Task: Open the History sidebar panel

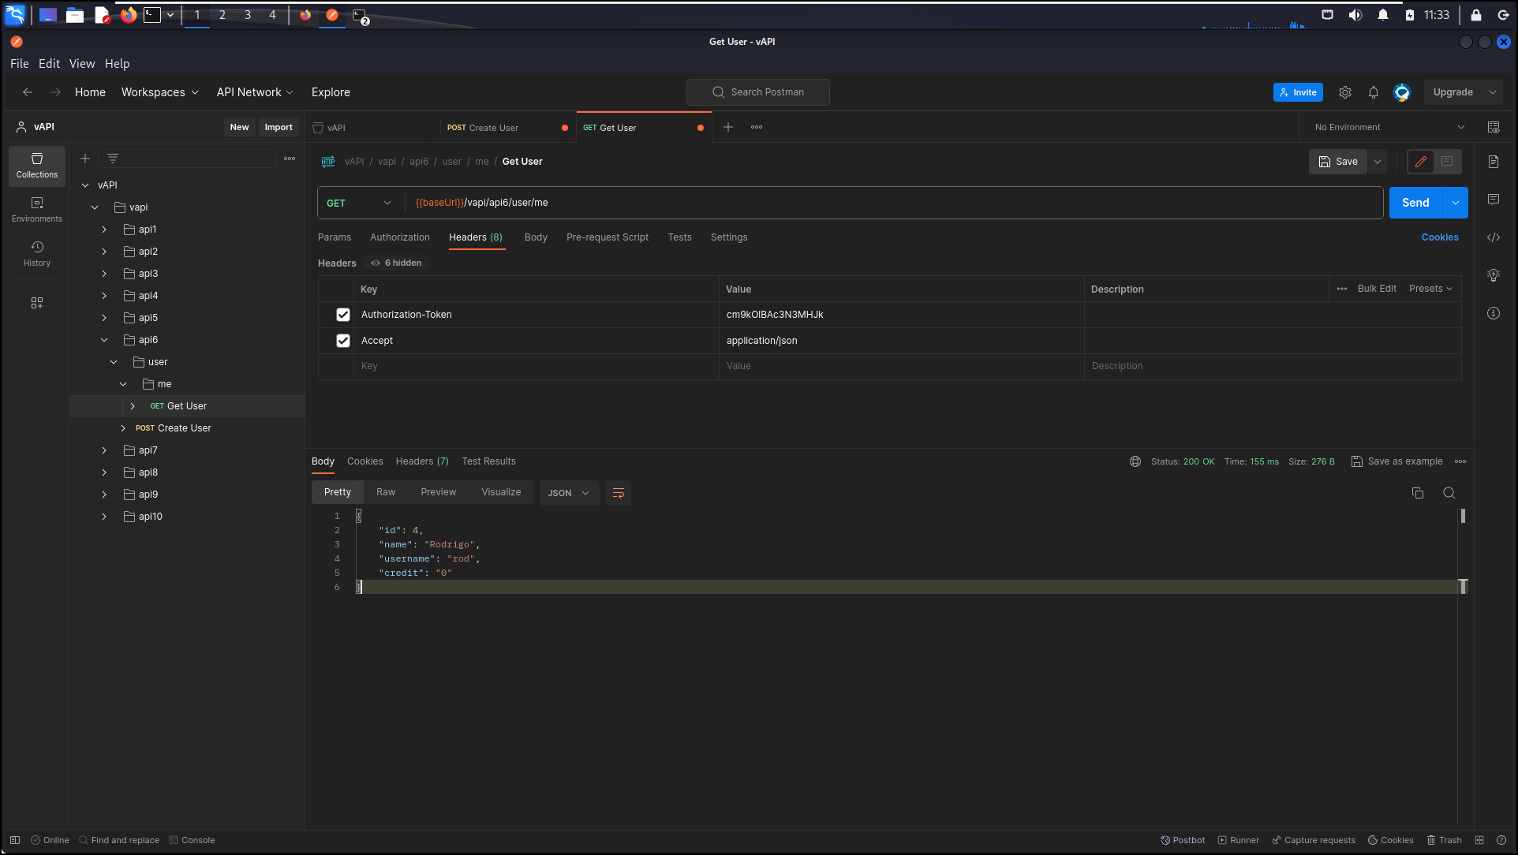Action: [37, 254]
